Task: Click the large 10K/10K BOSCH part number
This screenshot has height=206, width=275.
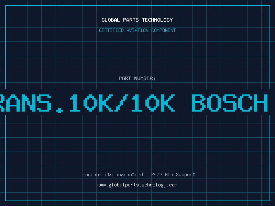Action: (x=134, y=103)
